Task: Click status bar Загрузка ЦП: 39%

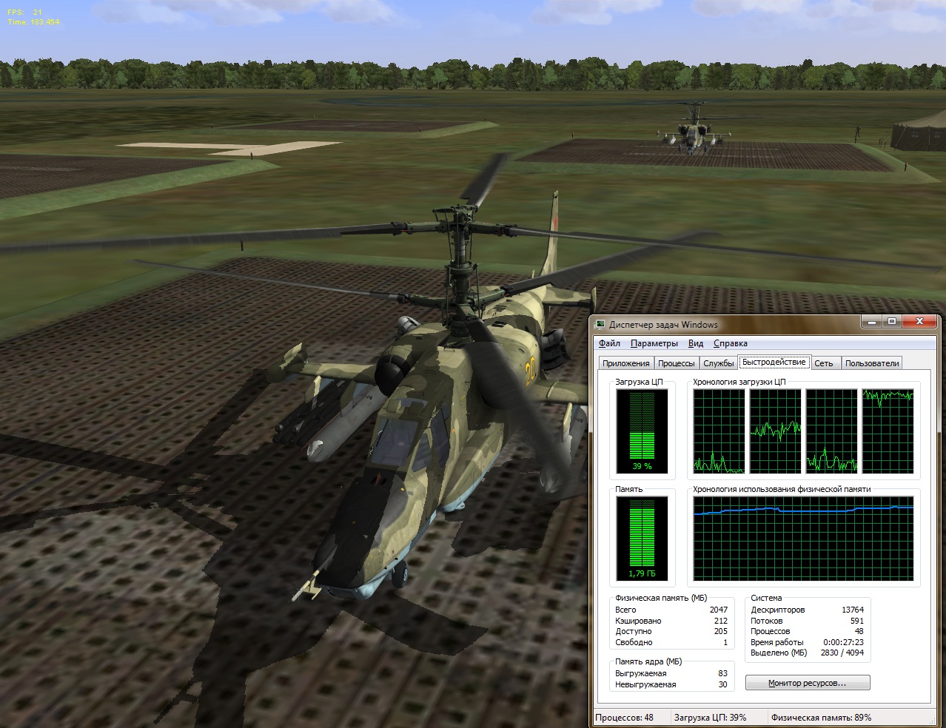Action: (x=710, y=718)
